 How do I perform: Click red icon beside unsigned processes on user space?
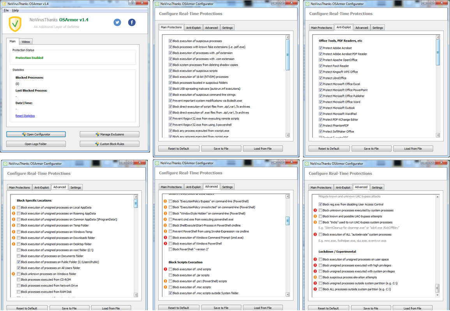click(x=316, y=259)
